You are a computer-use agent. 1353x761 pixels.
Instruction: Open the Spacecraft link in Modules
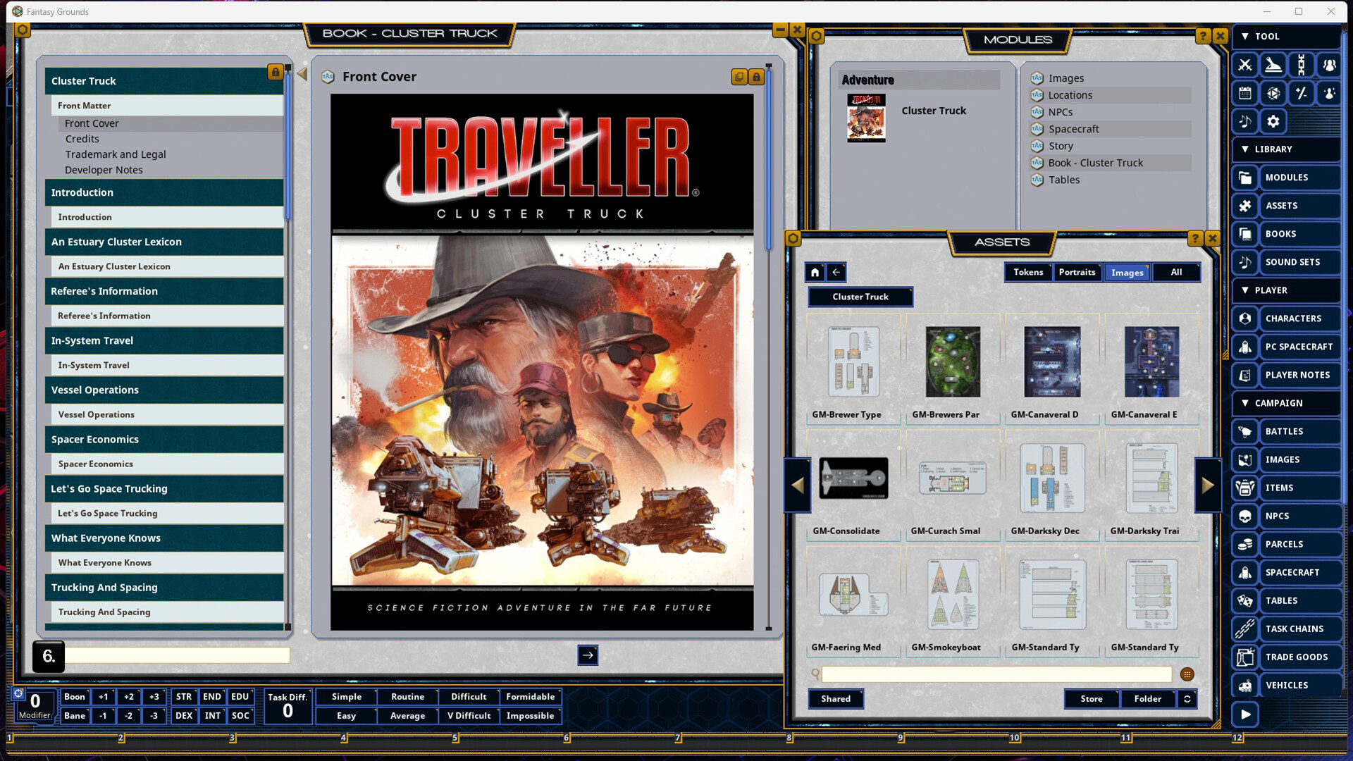point(1073,129)
